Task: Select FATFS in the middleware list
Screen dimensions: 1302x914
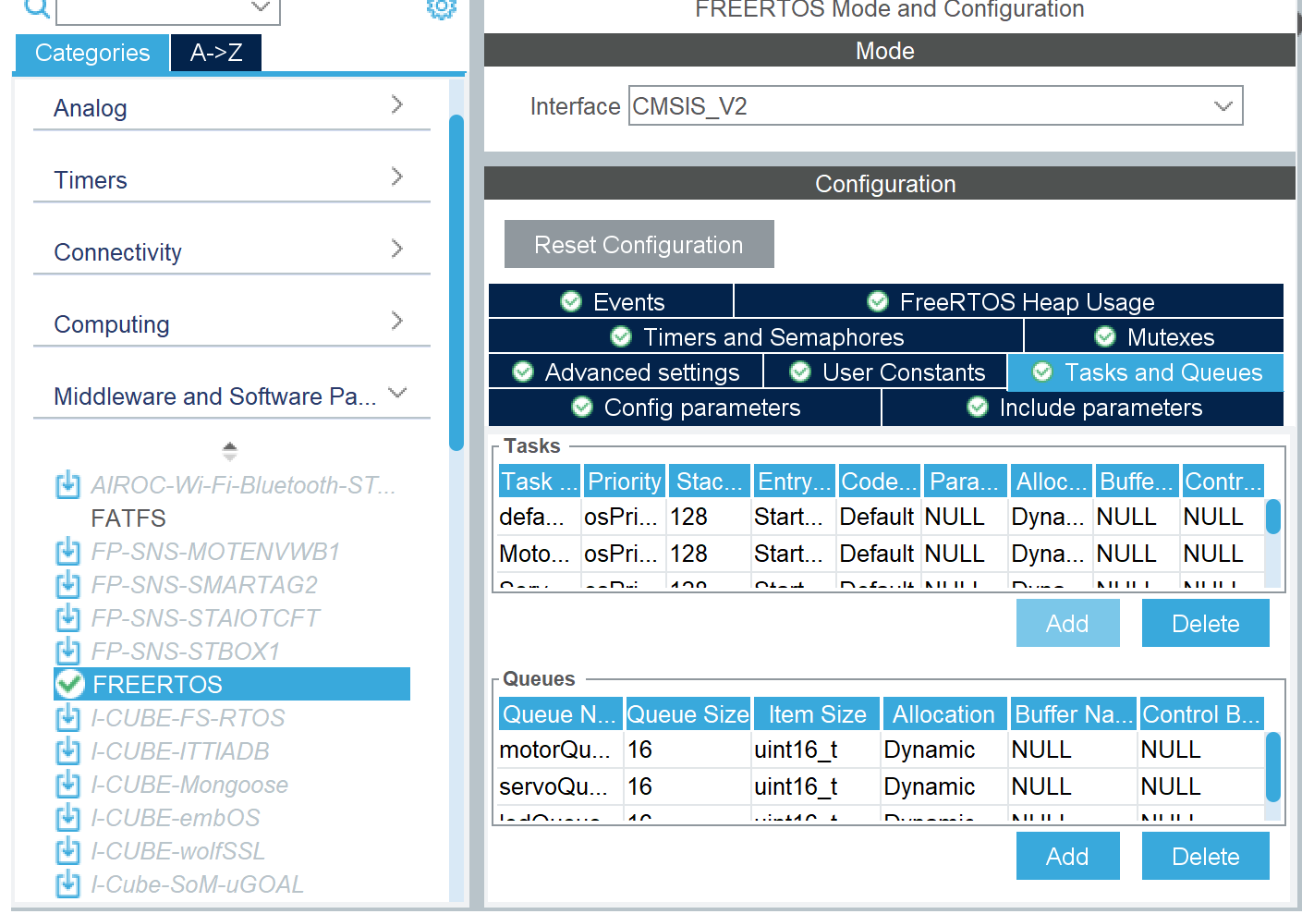Action: (x=128, y=518)
